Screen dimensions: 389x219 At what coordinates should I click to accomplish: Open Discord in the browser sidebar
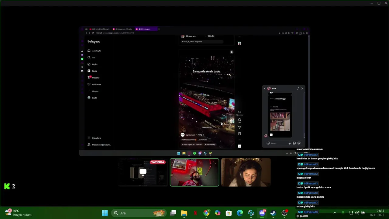tap(82, 71)
